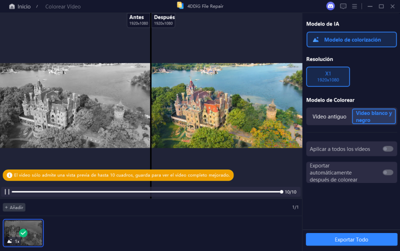Open the hamburger menu in title bar

[354, 6]
